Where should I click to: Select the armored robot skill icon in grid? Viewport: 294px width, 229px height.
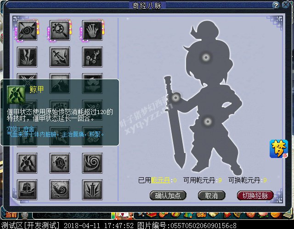pyautogui.click(x=27, y=163)
